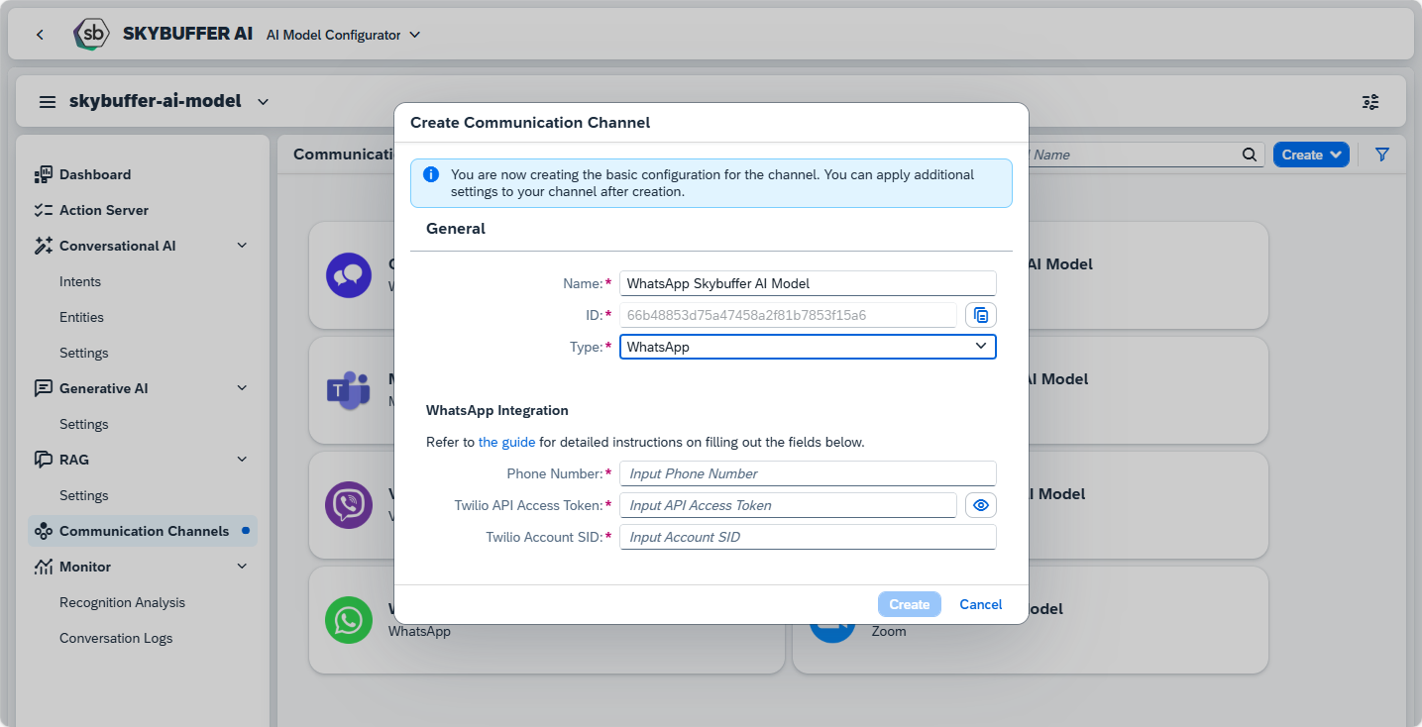The height and width of the screenshot is (727, 1422).
Task: Click the Communication Channels sidebar icon
Action: click(43, 531)
